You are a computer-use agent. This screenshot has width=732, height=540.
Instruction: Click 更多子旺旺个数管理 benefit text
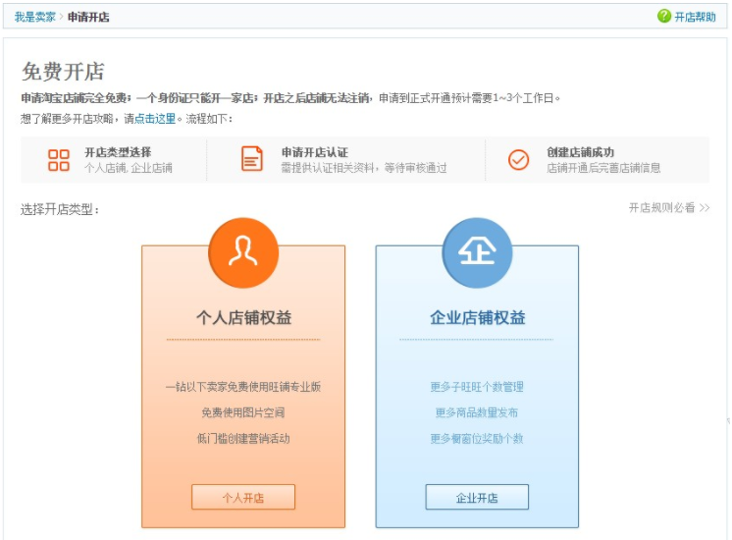[x=477, y=387]
